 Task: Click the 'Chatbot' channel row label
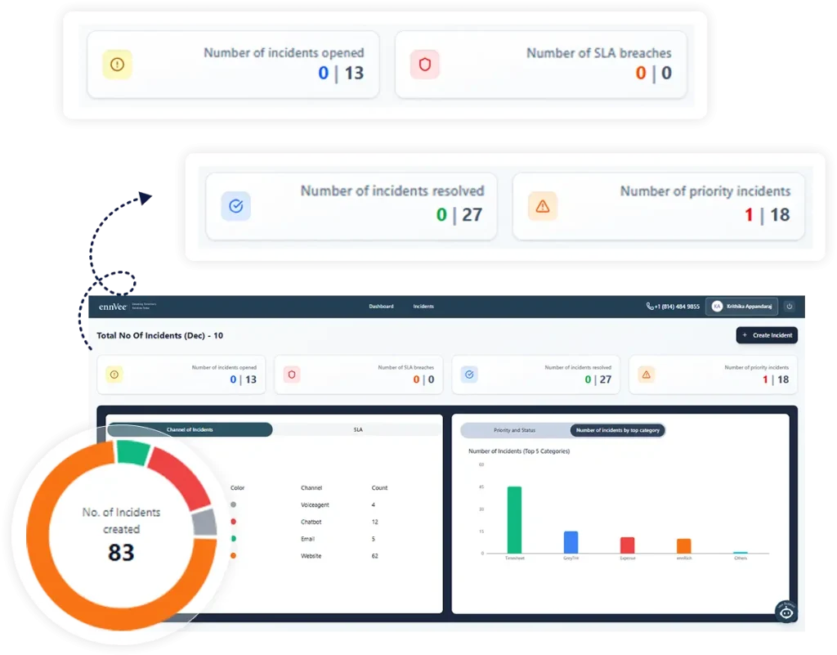tap(311, 522)
